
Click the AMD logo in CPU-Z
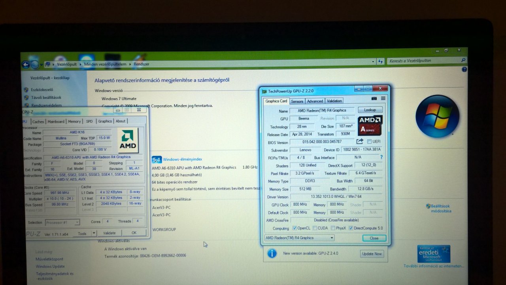click(128, 141)
